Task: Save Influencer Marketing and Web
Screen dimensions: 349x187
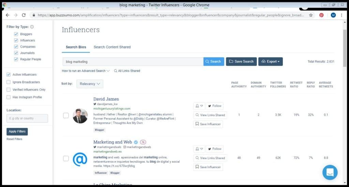Action: [x=208, y=167]
